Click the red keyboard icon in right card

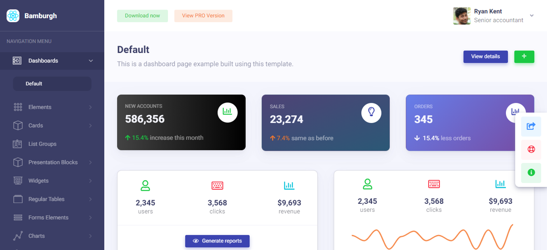tap(434, 184)
